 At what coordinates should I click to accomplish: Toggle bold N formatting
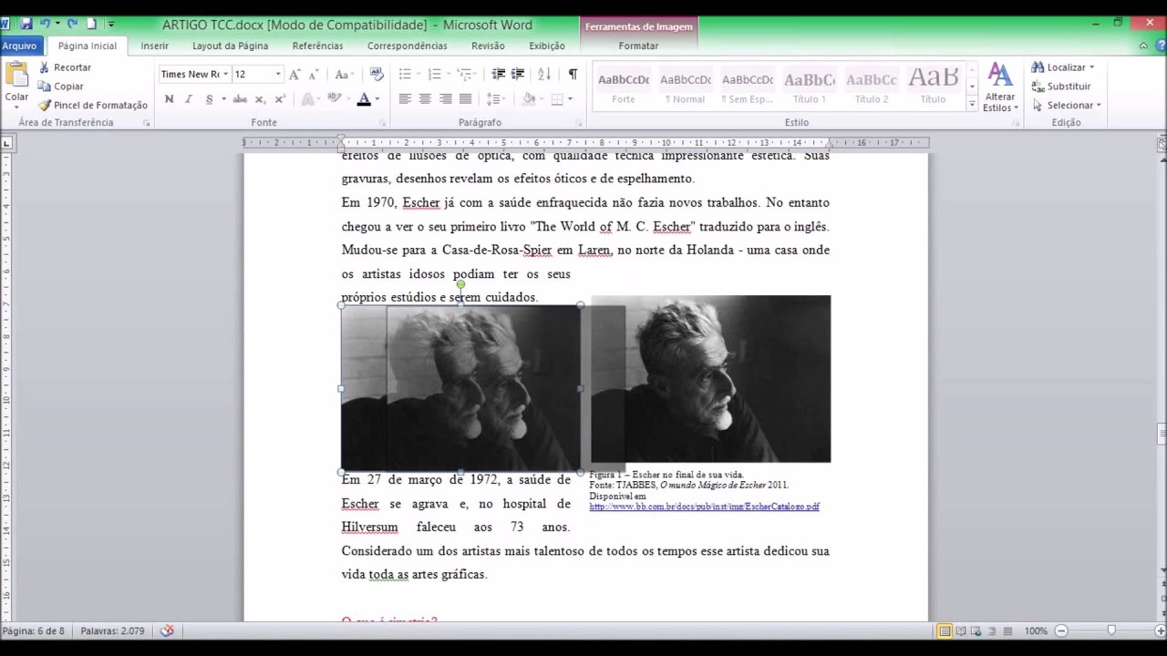[x=169, y=99]
